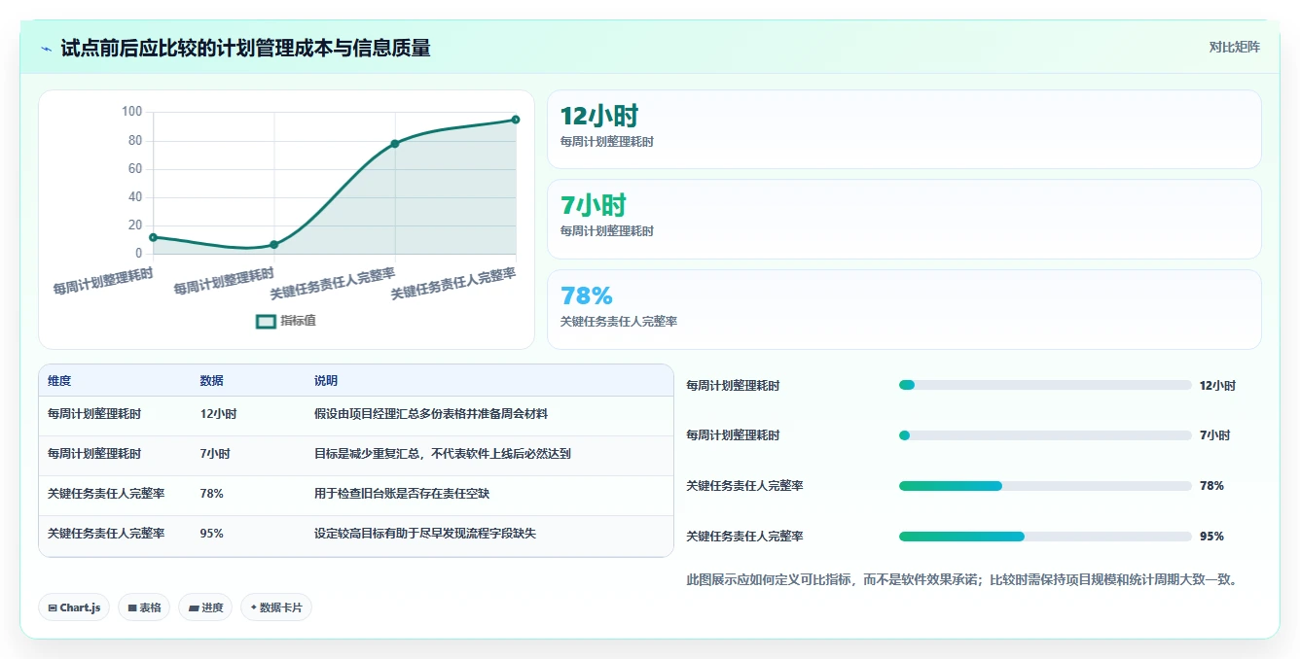Click the large 12小时 value in the first data card

tap(598, 116)
